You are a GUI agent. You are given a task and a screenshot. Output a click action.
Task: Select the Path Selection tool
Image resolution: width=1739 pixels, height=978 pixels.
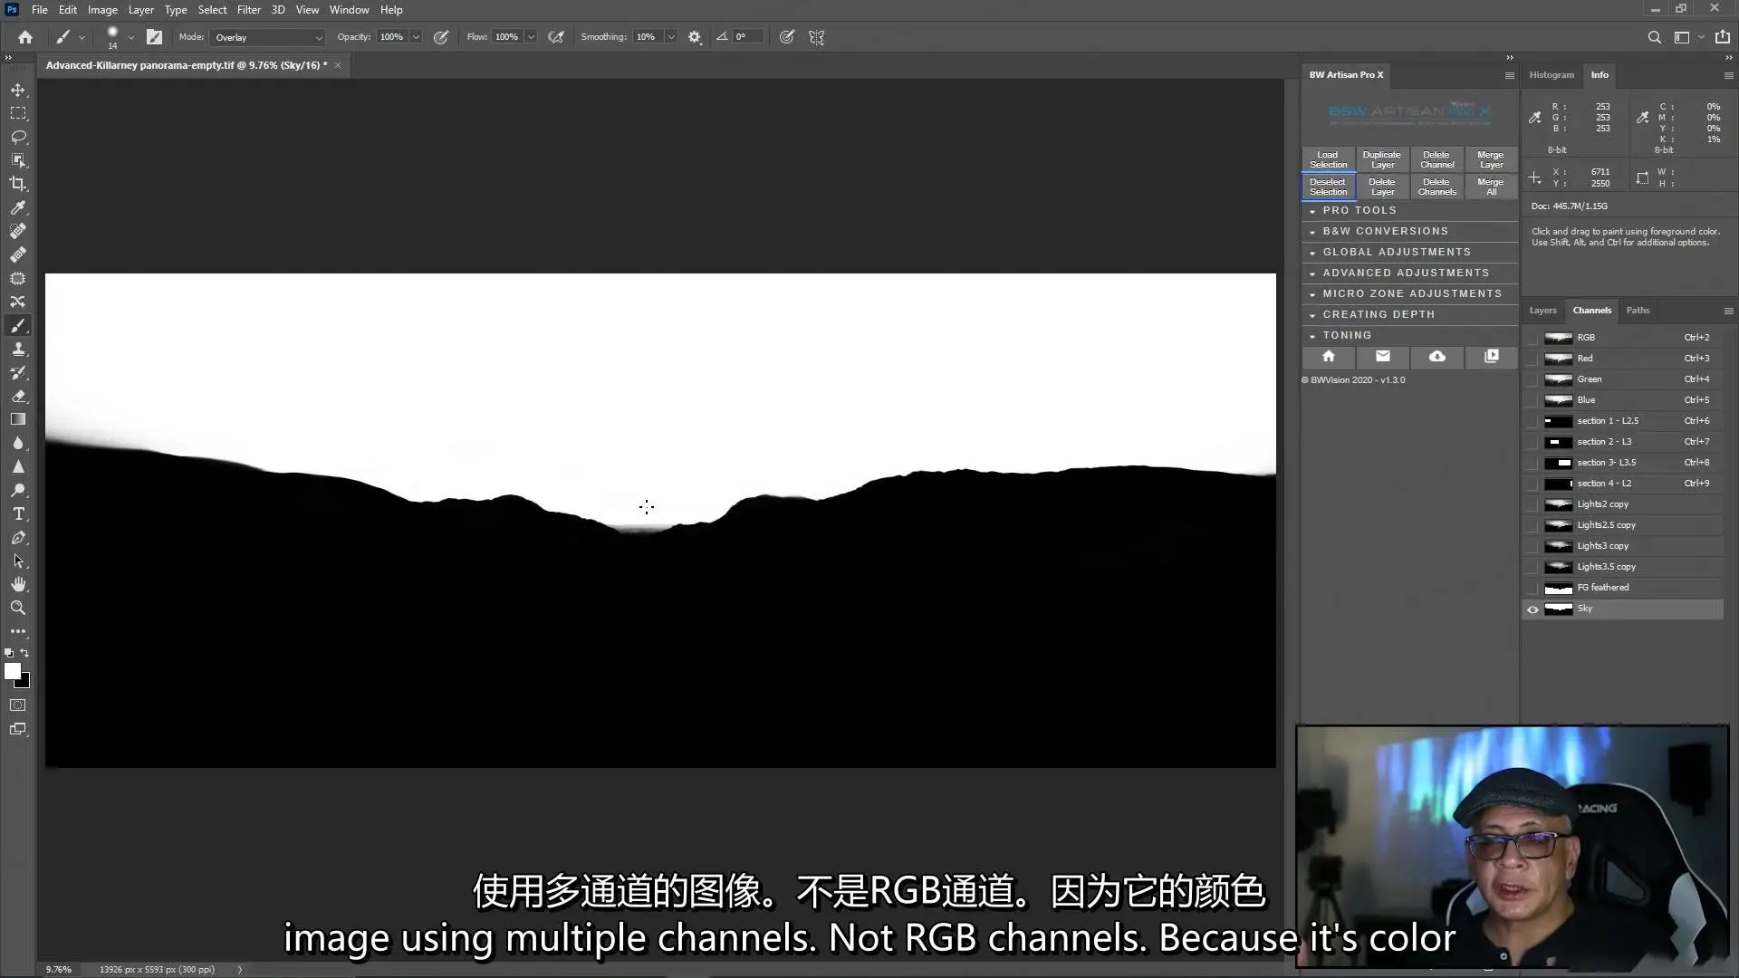18,561
